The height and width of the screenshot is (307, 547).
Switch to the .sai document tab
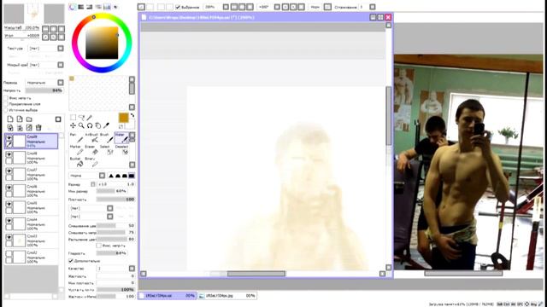point(168,296)
